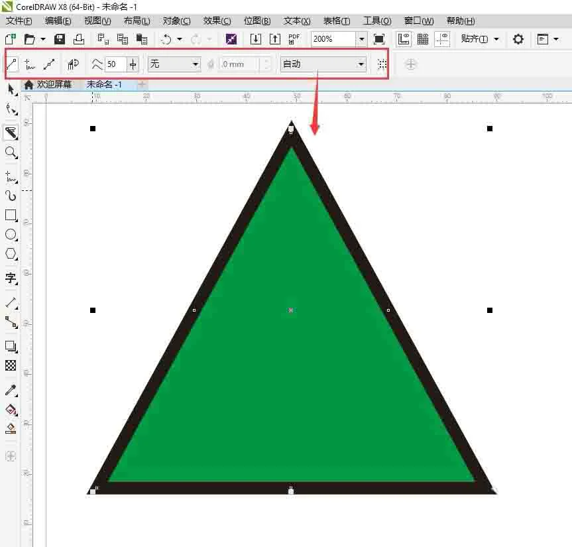
Task: Select the Drop shadow tool
Action: [11, 347]
